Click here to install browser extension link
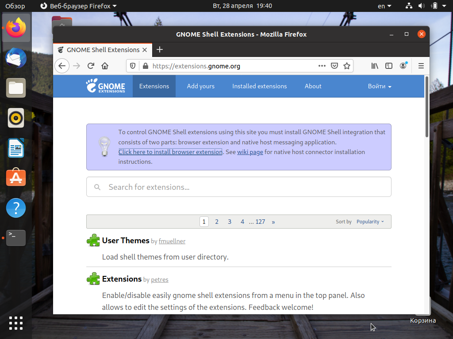This screenshot has height=339, width=453. pos(170,152)
